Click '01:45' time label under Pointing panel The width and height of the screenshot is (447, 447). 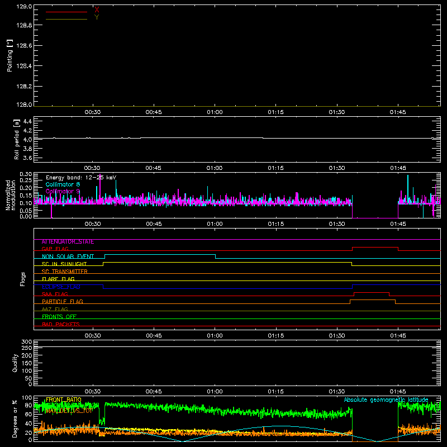(x=398, y=112)
